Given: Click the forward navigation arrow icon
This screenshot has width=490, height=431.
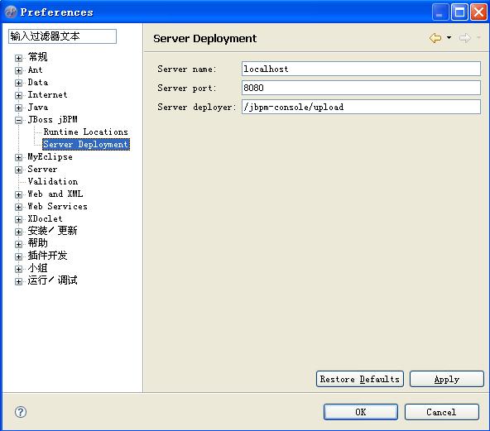Looking at the screenshot, I should 464,38.
